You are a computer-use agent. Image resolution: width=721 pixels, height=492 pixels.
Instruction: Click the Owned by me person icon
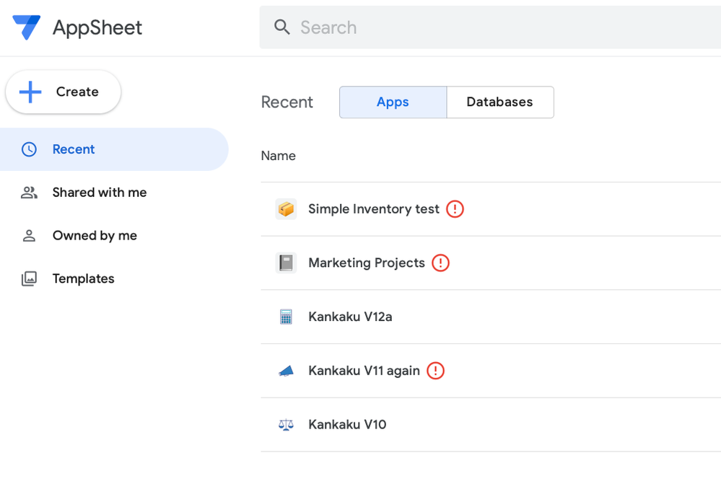pos(29,236)
